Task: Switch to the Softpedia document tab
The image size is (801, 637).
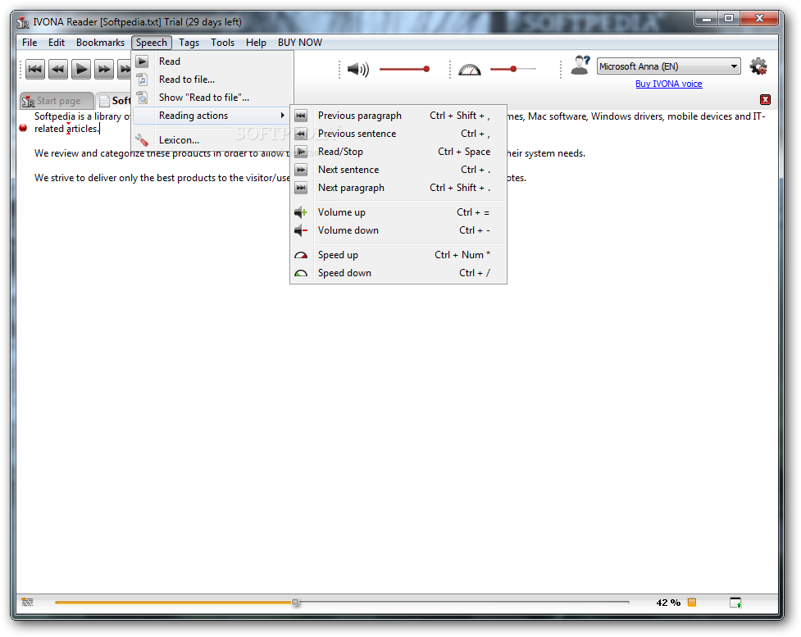Action: pos(115,101)
